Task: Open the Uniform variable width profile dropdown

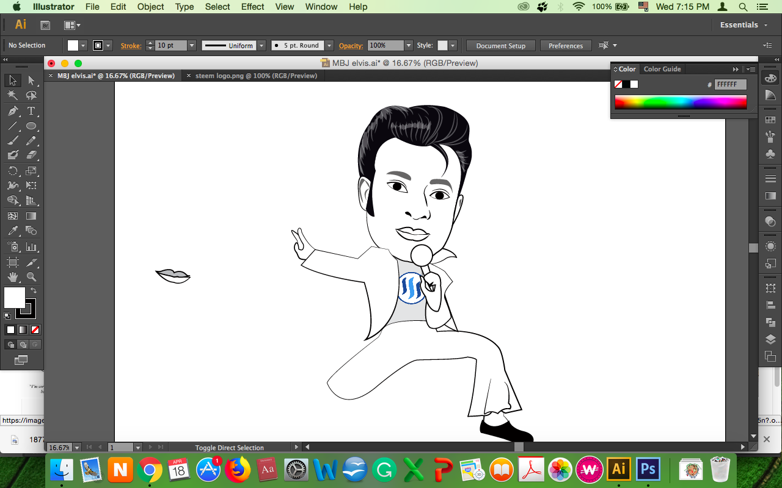Action: coord(261,46)
